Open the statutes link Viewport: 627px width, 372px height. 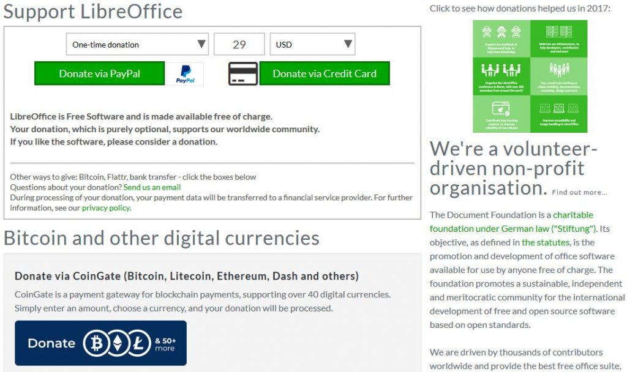point(546,242)
